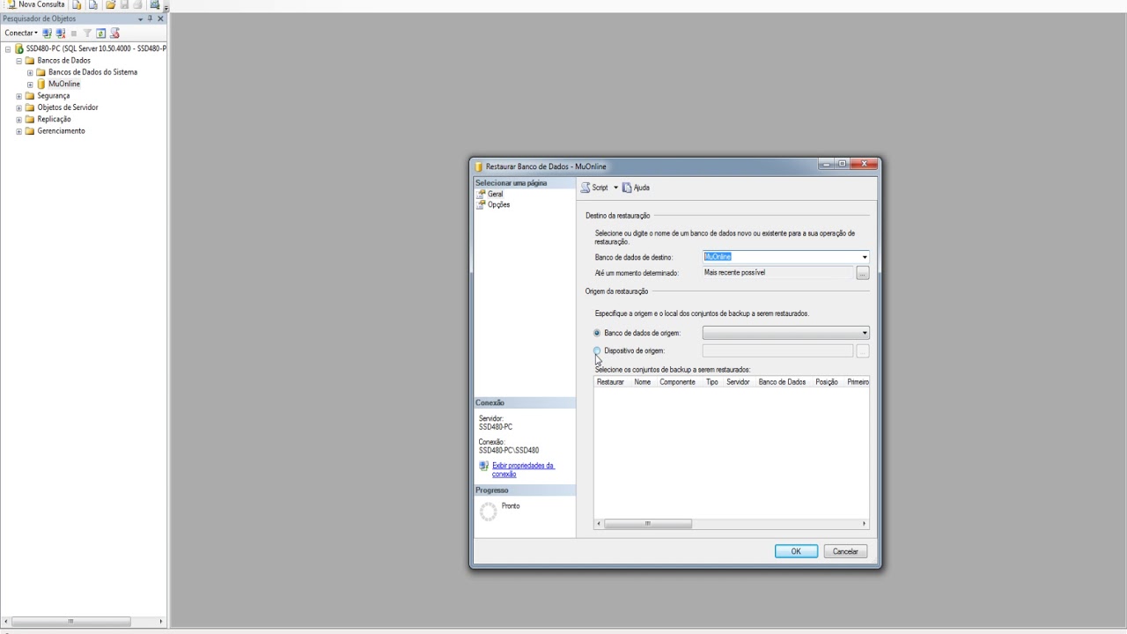Click the database engine query icon beside Nova Consulta

pyautogui.click(x=77, y=4)
